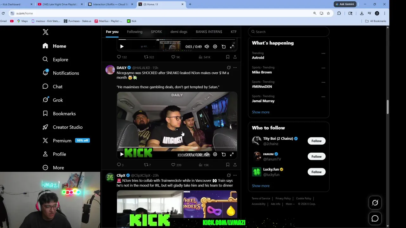
Task: Open the more options on ClipX post
Action: (x=235, y=175)
